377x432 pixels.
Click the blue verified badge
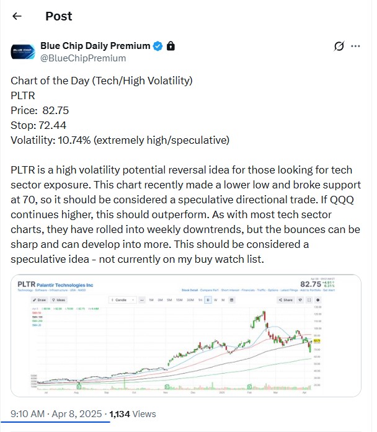158,46
